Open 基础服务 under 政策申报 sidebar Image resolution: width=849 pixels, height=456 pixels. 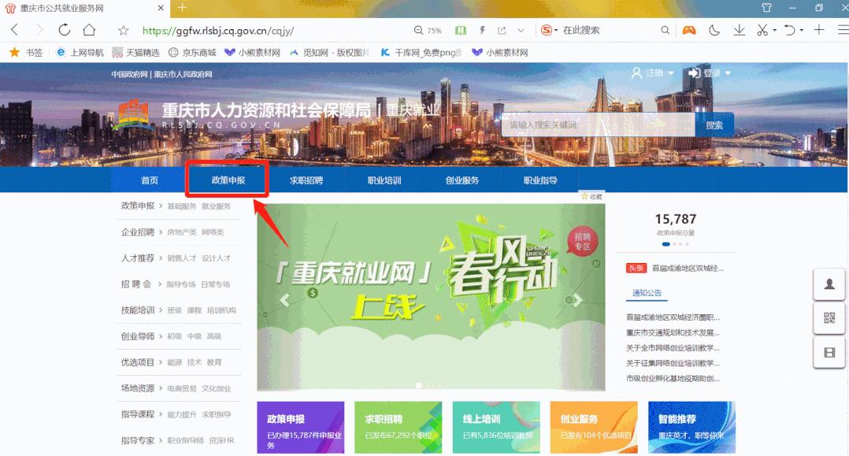point(181,206)
